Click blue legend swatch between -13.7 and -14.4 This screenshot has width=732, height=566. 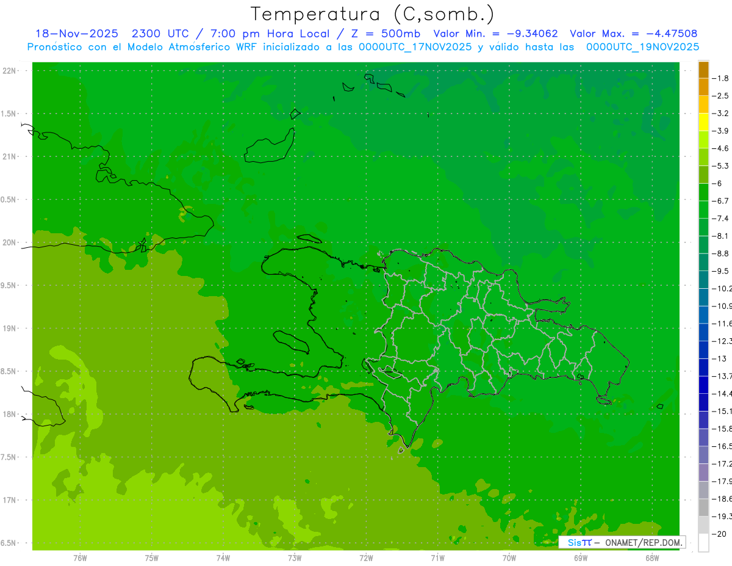(x=703, y=385)
